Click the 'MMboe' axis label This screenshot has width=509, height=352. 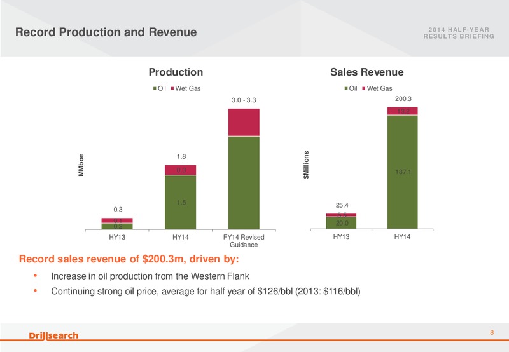point(81,165)
